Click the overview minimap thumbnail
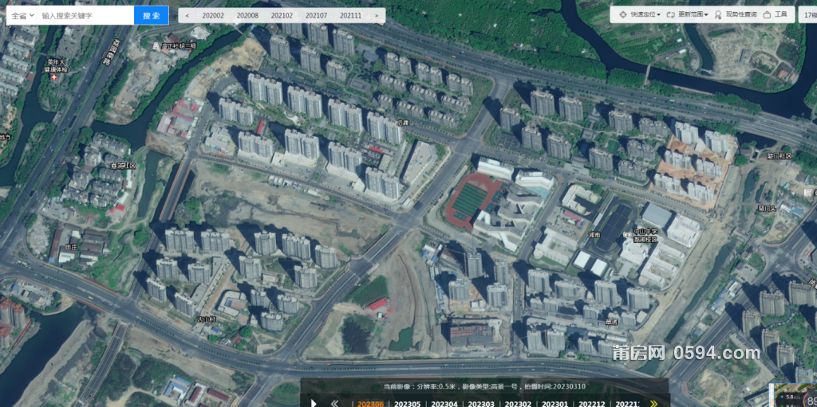Viewport: 817px width, 407px height. point(794,396)
